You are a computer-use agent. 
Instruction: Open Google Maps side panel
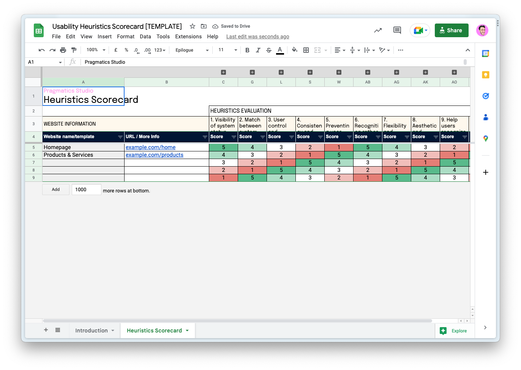point(485,139)
